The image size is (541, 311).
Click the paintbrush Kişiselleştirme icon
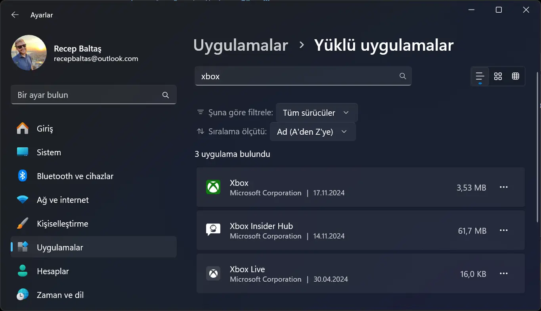coord(23,223)
